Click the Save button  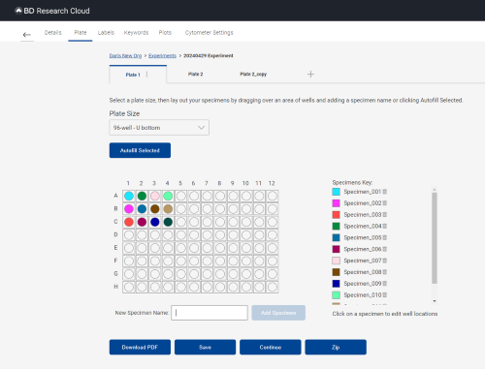[205, 347]
